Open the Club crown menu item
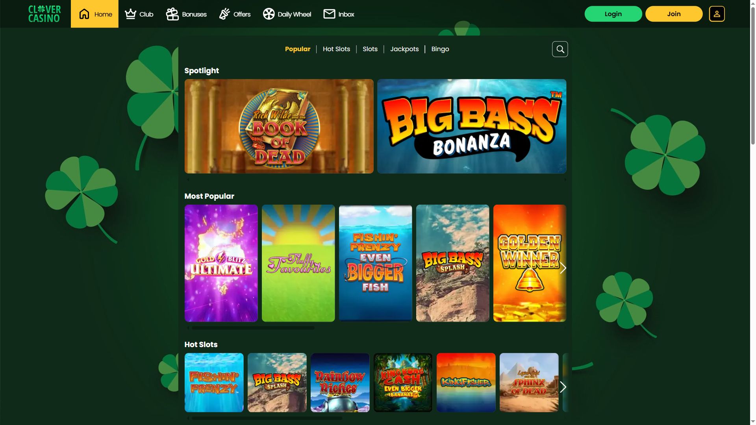756x425 pixels. tap(139, 14)
